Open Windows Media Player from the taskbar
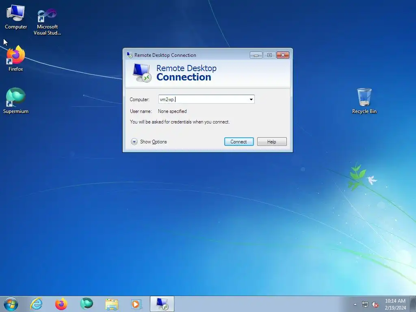The width and height of the screenshot is (416, 312). (x=136, y=304)
